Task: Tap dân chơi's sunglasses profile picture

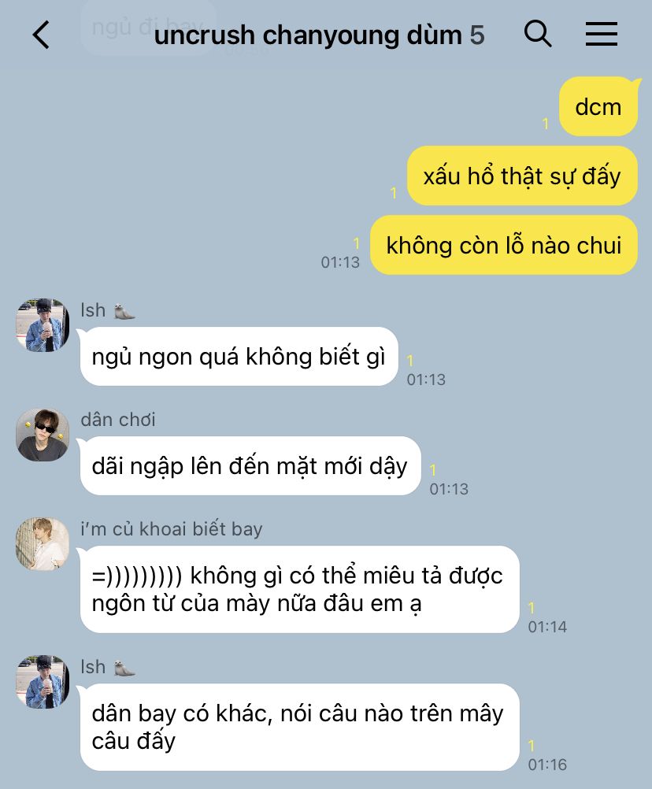Action: (x=43, y=435)
